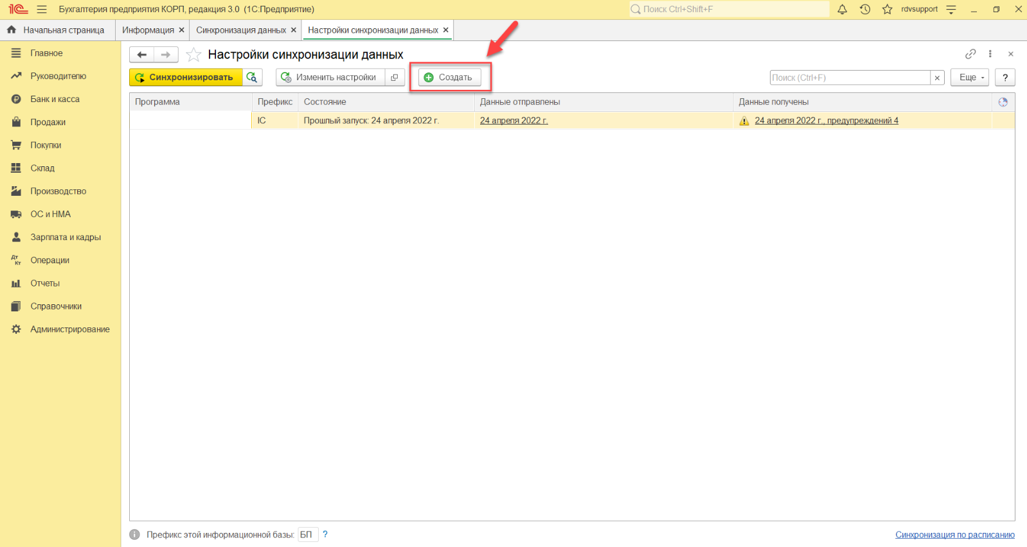Open the 1C main menu hamburger icon

[x=42, y=10]
